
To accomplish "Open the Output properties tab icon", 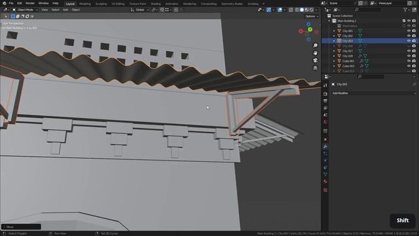I will (x=325, y=101).
